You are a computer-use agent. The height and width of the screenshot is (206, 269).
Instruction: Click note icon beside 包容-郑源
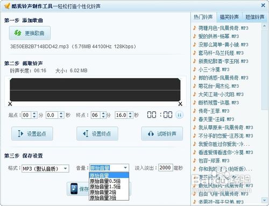(x=194, y=160)
